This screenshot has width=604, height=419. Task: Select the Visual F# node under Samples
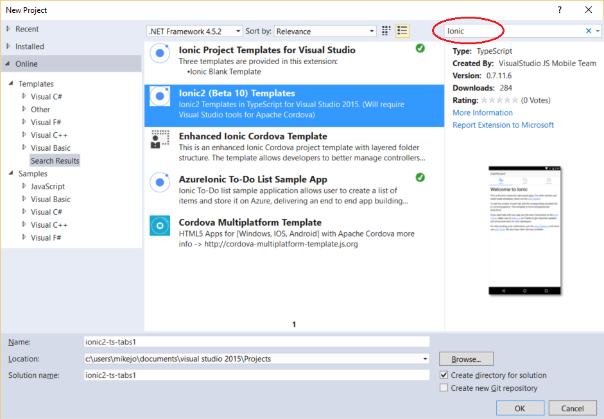click(46, 237)
